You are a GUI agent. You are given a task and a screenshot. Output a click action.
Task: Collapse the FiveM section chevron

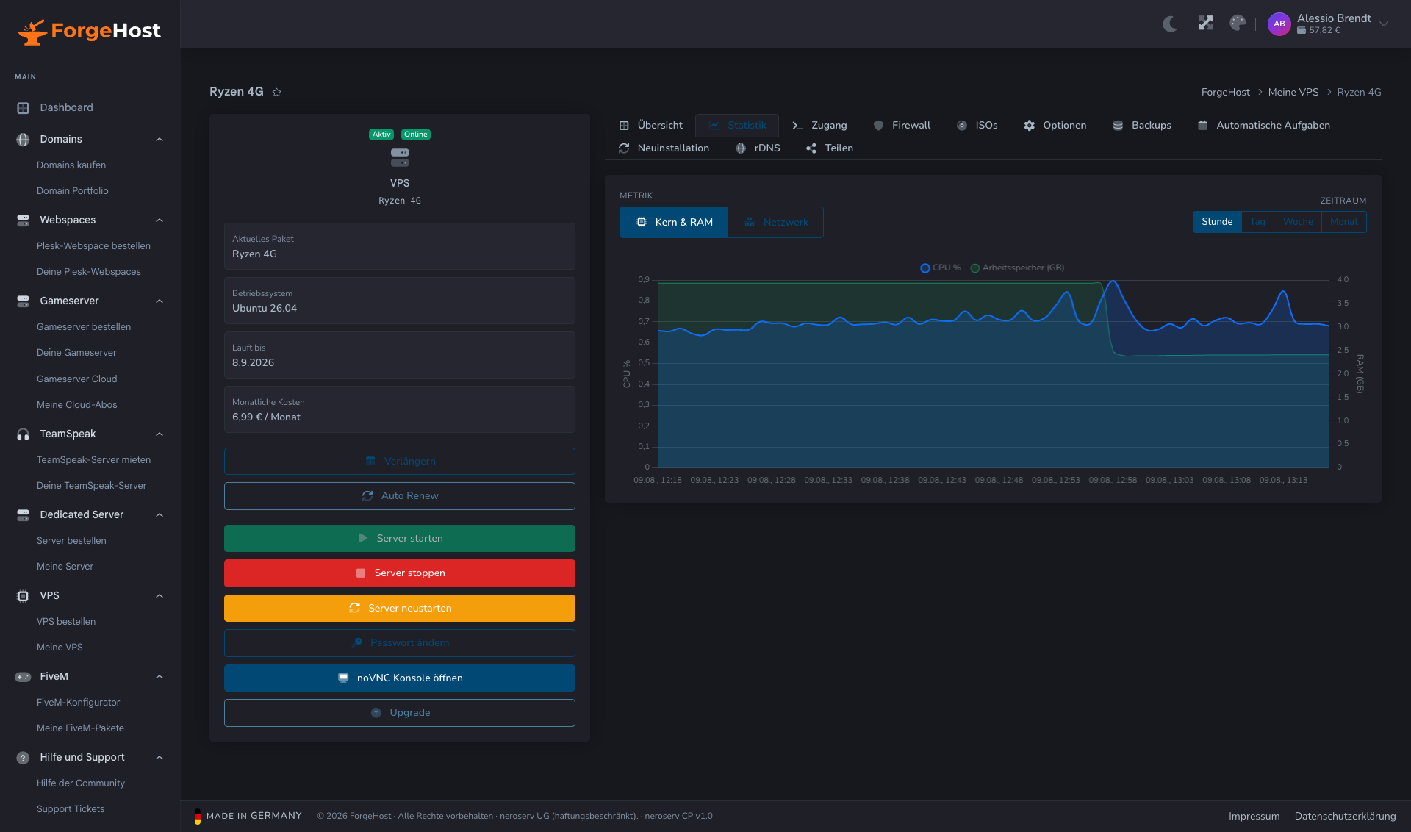click(159, 677)
